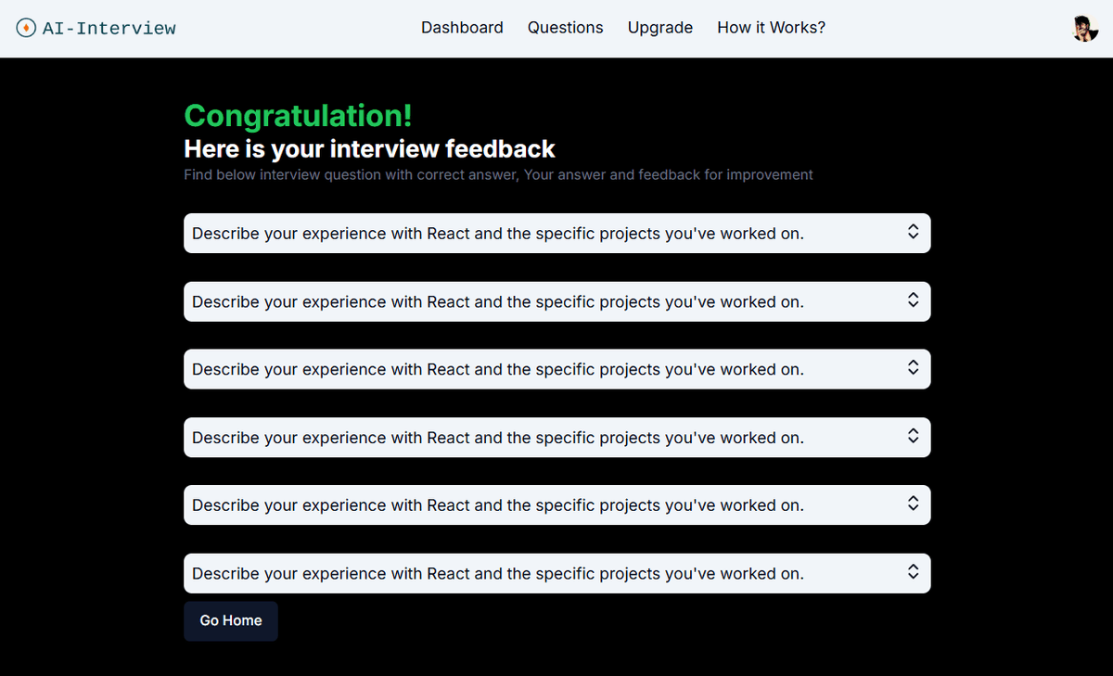Open the How it Works? page
The image size is (1113, 676).
(x=771, y=28)
